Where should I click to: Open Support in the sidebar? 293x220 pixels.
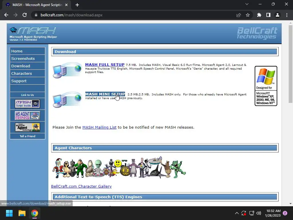tap(27, 81)
